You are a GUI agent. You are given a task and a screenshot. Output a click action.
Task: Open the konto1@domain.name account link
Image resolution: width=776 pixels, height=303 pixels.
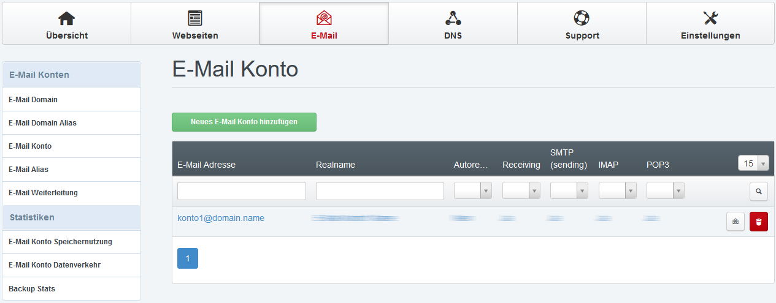[220, 218]
